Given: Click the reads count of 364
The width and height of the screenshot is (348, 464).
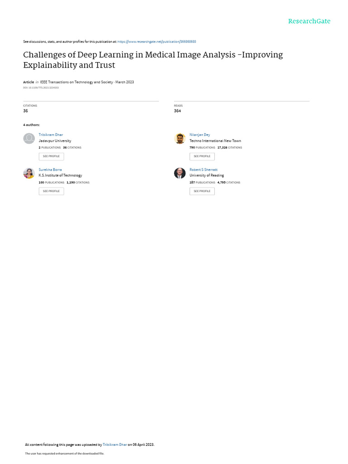Looking at the screenshot, I should pyautogui.click(x=177, y=111).
